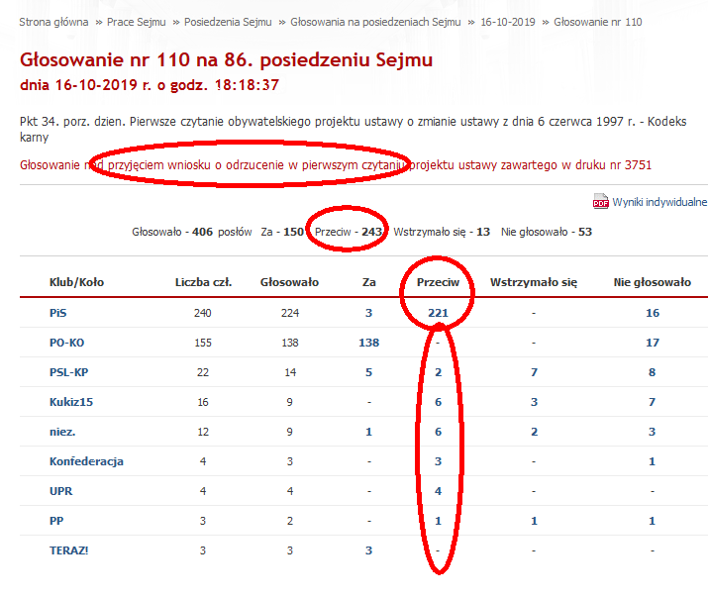Open the Konfederacja club link
Viewport: 708px width, 598px height.
[87, 461]
